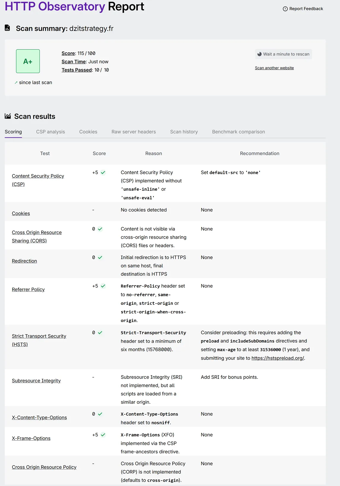340x486 pixels.
Task: Click the Wait a minute to rescan button
Action: 284,54
